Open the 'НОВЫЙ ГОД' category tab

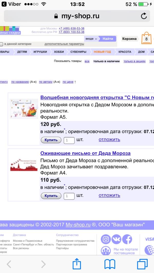pyautogui.click(x=102, y=52)
